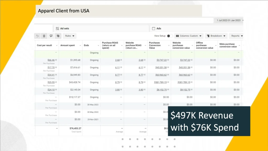Open the $17.70 cost per result link

point(51,67)
